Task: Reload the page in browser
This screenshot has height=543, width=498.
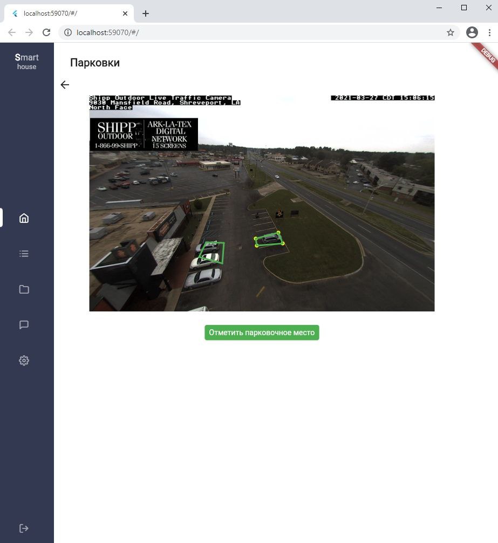Action: click(x=46, y=32)
